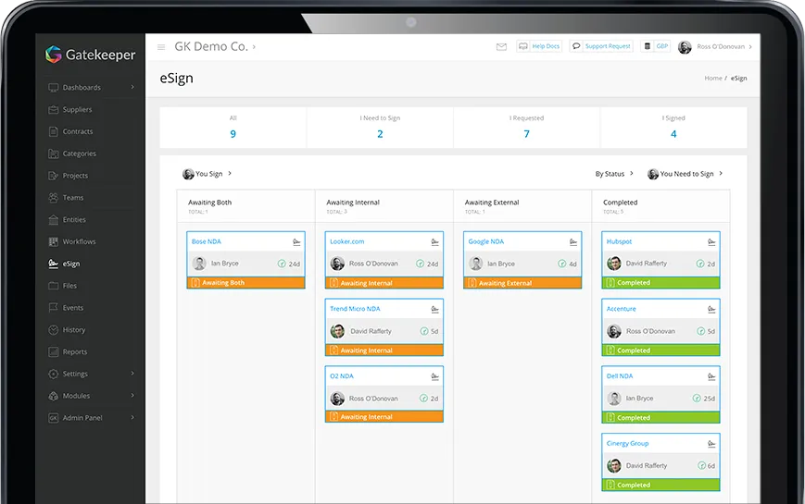Open the Trend Micro NDA link
This screenshot has height=504, width=805.
tap(355, 309)
